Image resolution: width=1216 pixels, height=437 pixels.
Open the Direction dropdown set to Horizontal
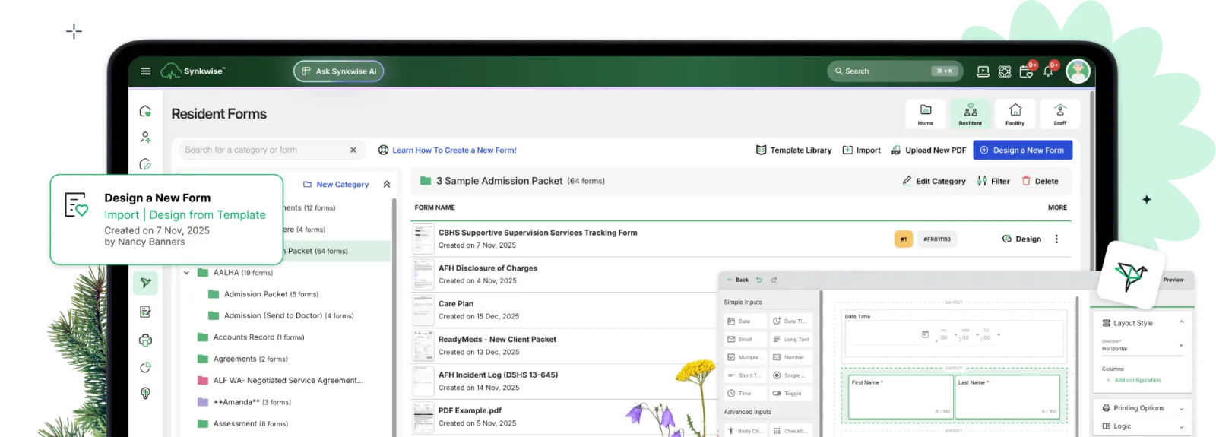(x=1143, y=347)
